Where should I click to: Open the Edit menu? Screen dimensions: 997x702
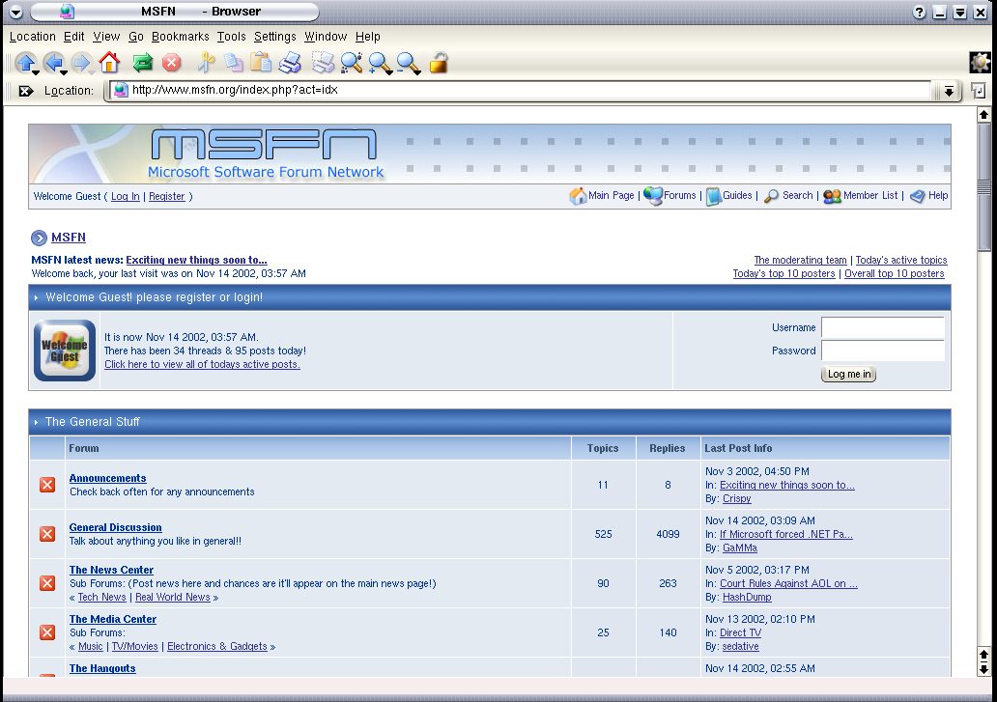[73, 37]
